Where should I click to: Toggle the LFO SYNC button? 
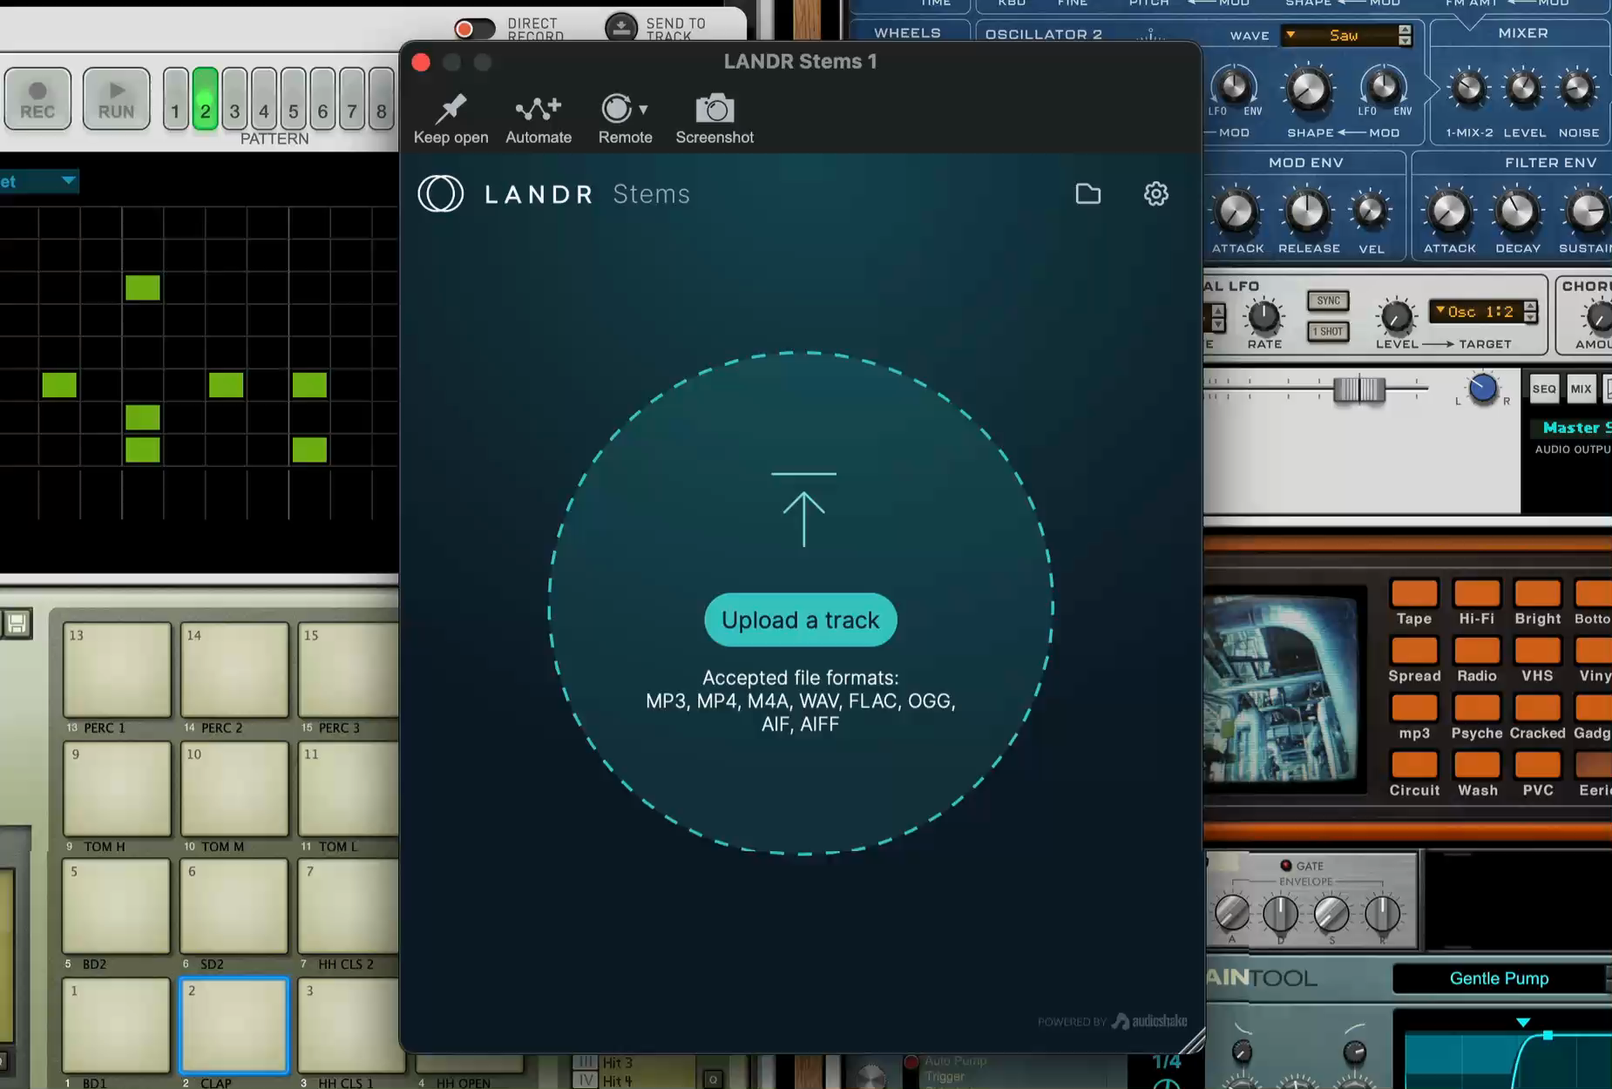[x=1328, y=301]
